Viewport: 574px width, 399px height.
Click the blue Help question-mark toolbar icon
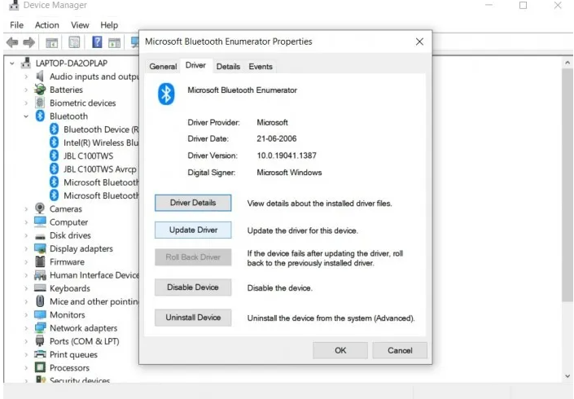97,42
